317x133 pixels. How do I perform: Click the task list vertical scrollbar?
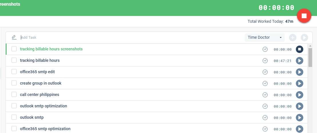(x=310, y=57)
